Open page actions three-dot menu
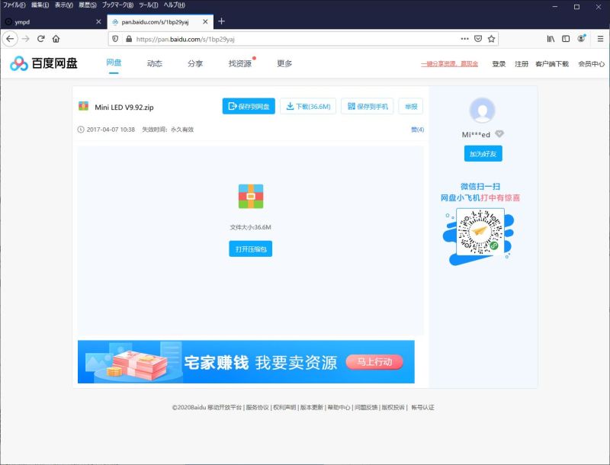Screen dimensions: 610x465 click(464, 39)
